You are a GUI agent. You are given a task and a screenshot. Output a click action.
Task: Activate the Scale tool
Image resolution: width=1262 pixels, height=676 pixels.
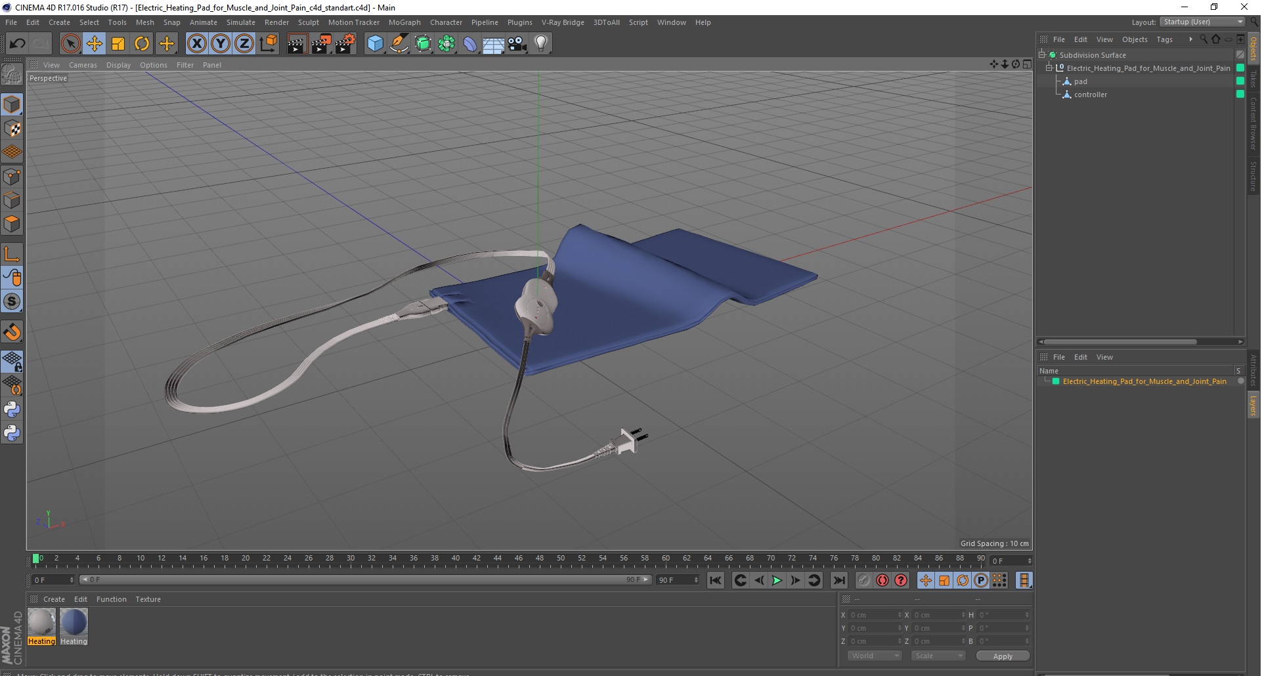[x=118, y=44]
